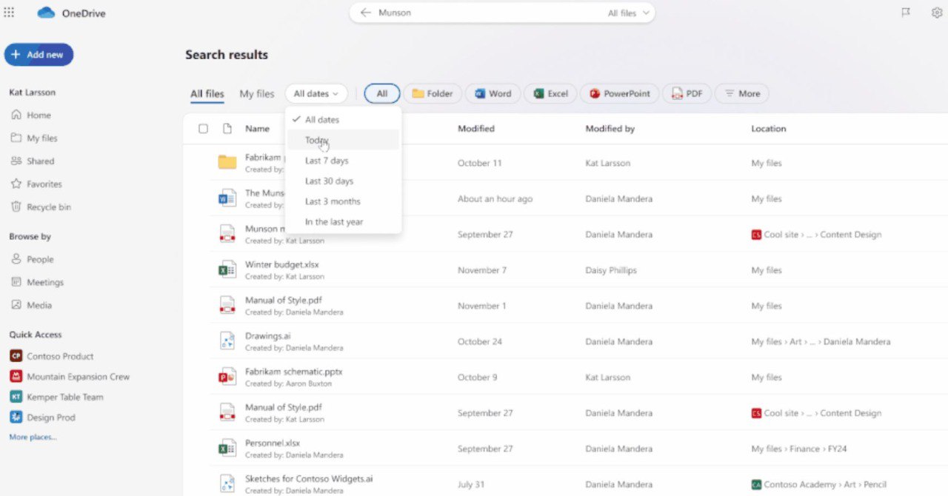Choose Last 30 days
This screenshot has width=948, height=496.
click(343, 181)
